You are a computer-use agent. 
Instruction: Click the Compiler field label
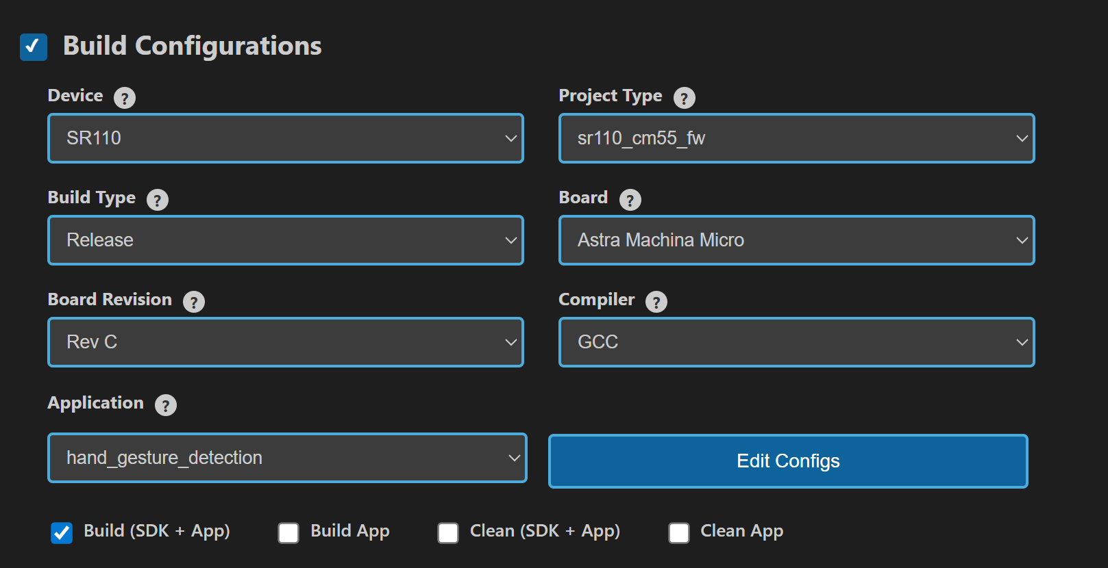point(597,300)
